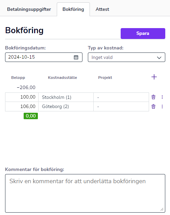This screenshot has height=215, width=170.
Task: Open more options for Stockholm row
Action: tap(162, 97)
